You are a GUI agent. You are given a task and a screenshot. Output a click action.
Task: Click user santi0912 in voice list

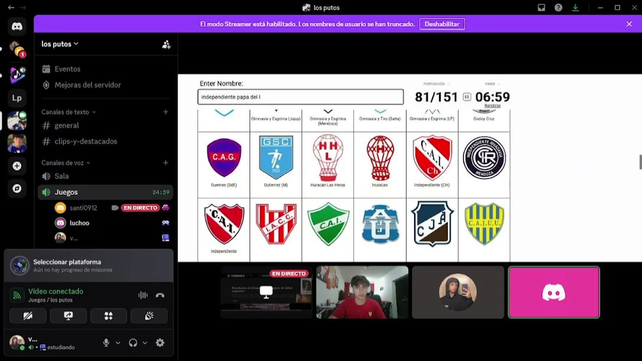(83, 208)
